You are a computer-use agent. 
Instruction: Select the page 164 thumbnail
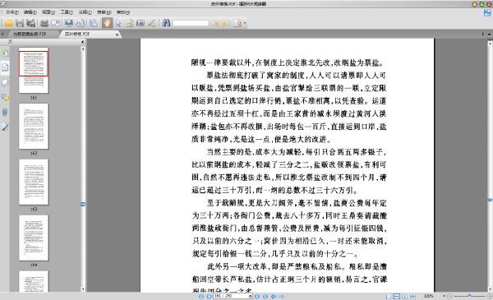pos(34,238)
